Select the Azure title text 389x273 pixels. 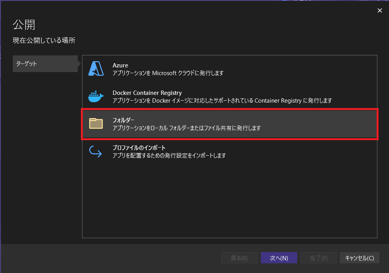click(x=120, y=65)
